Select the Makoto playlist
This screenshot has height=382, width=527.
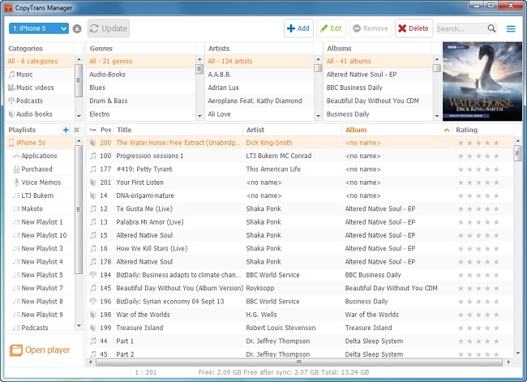40,208
